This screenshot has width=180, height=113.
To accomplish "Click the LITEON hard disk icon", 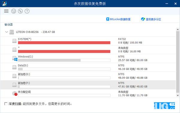I will pyautogui.click(x=12, y=32).
